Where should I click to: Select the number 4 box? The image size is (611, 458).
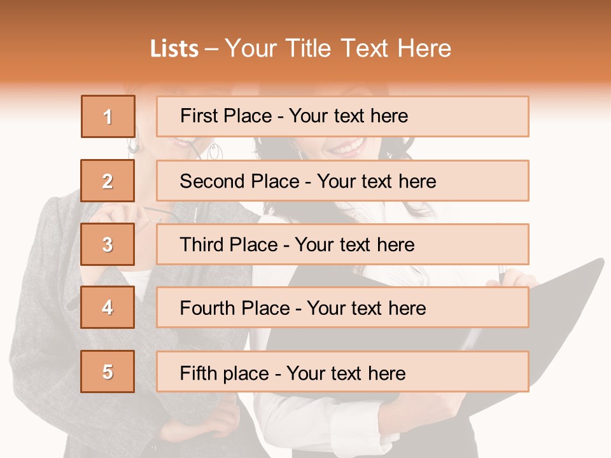pos(108,308)
